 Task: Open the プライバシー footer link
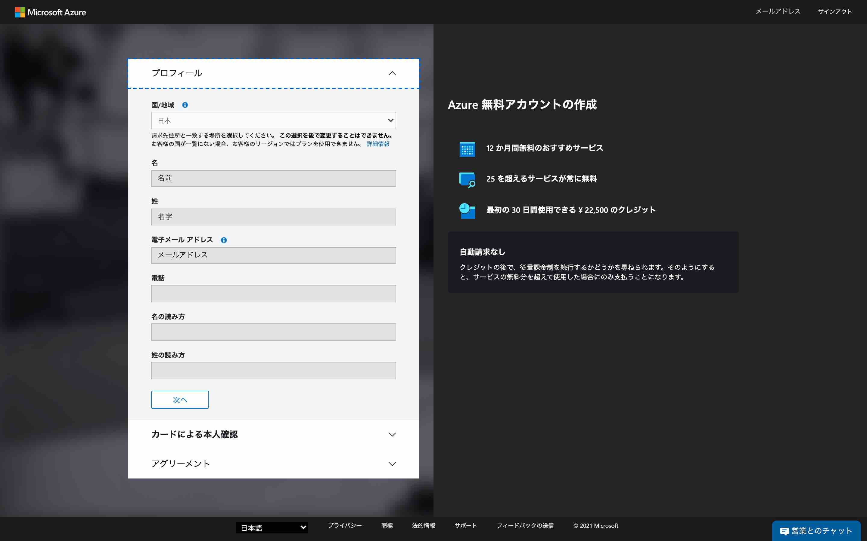(x=345, y=525)
